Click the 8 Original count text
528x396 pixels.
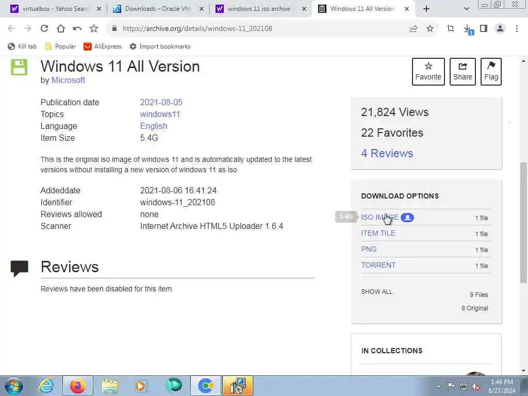tap(474, 308)
